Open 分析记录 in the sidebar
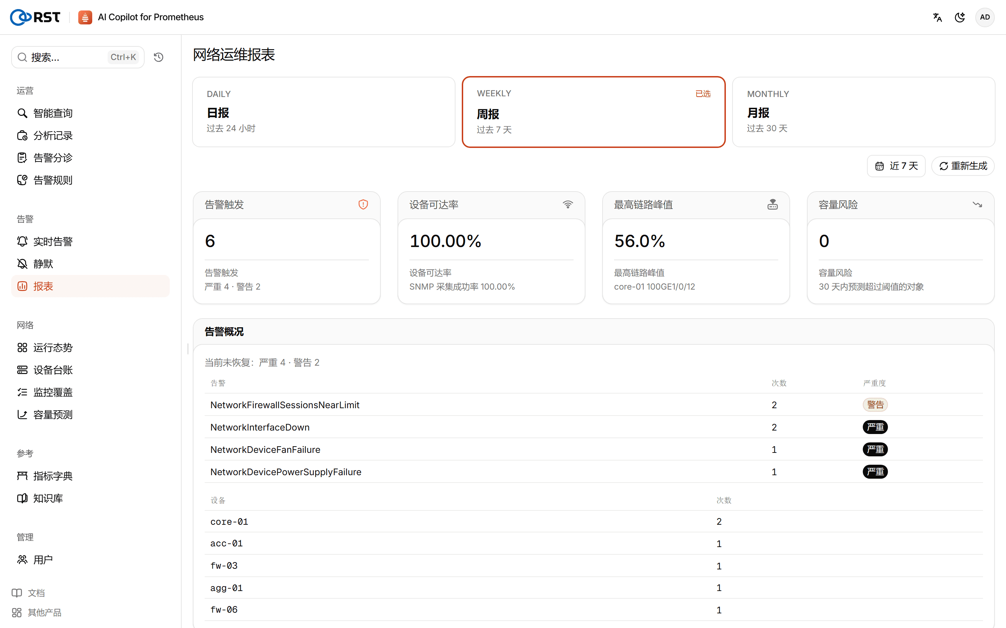This screenshot has height=628, width=1006. pyautogui.click(x=90, y=135)
